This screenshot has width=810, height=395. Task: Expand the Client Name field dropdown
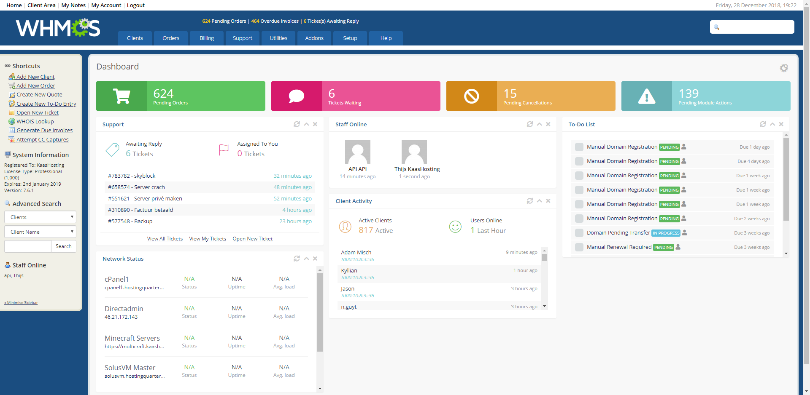[x=40, y=232]
